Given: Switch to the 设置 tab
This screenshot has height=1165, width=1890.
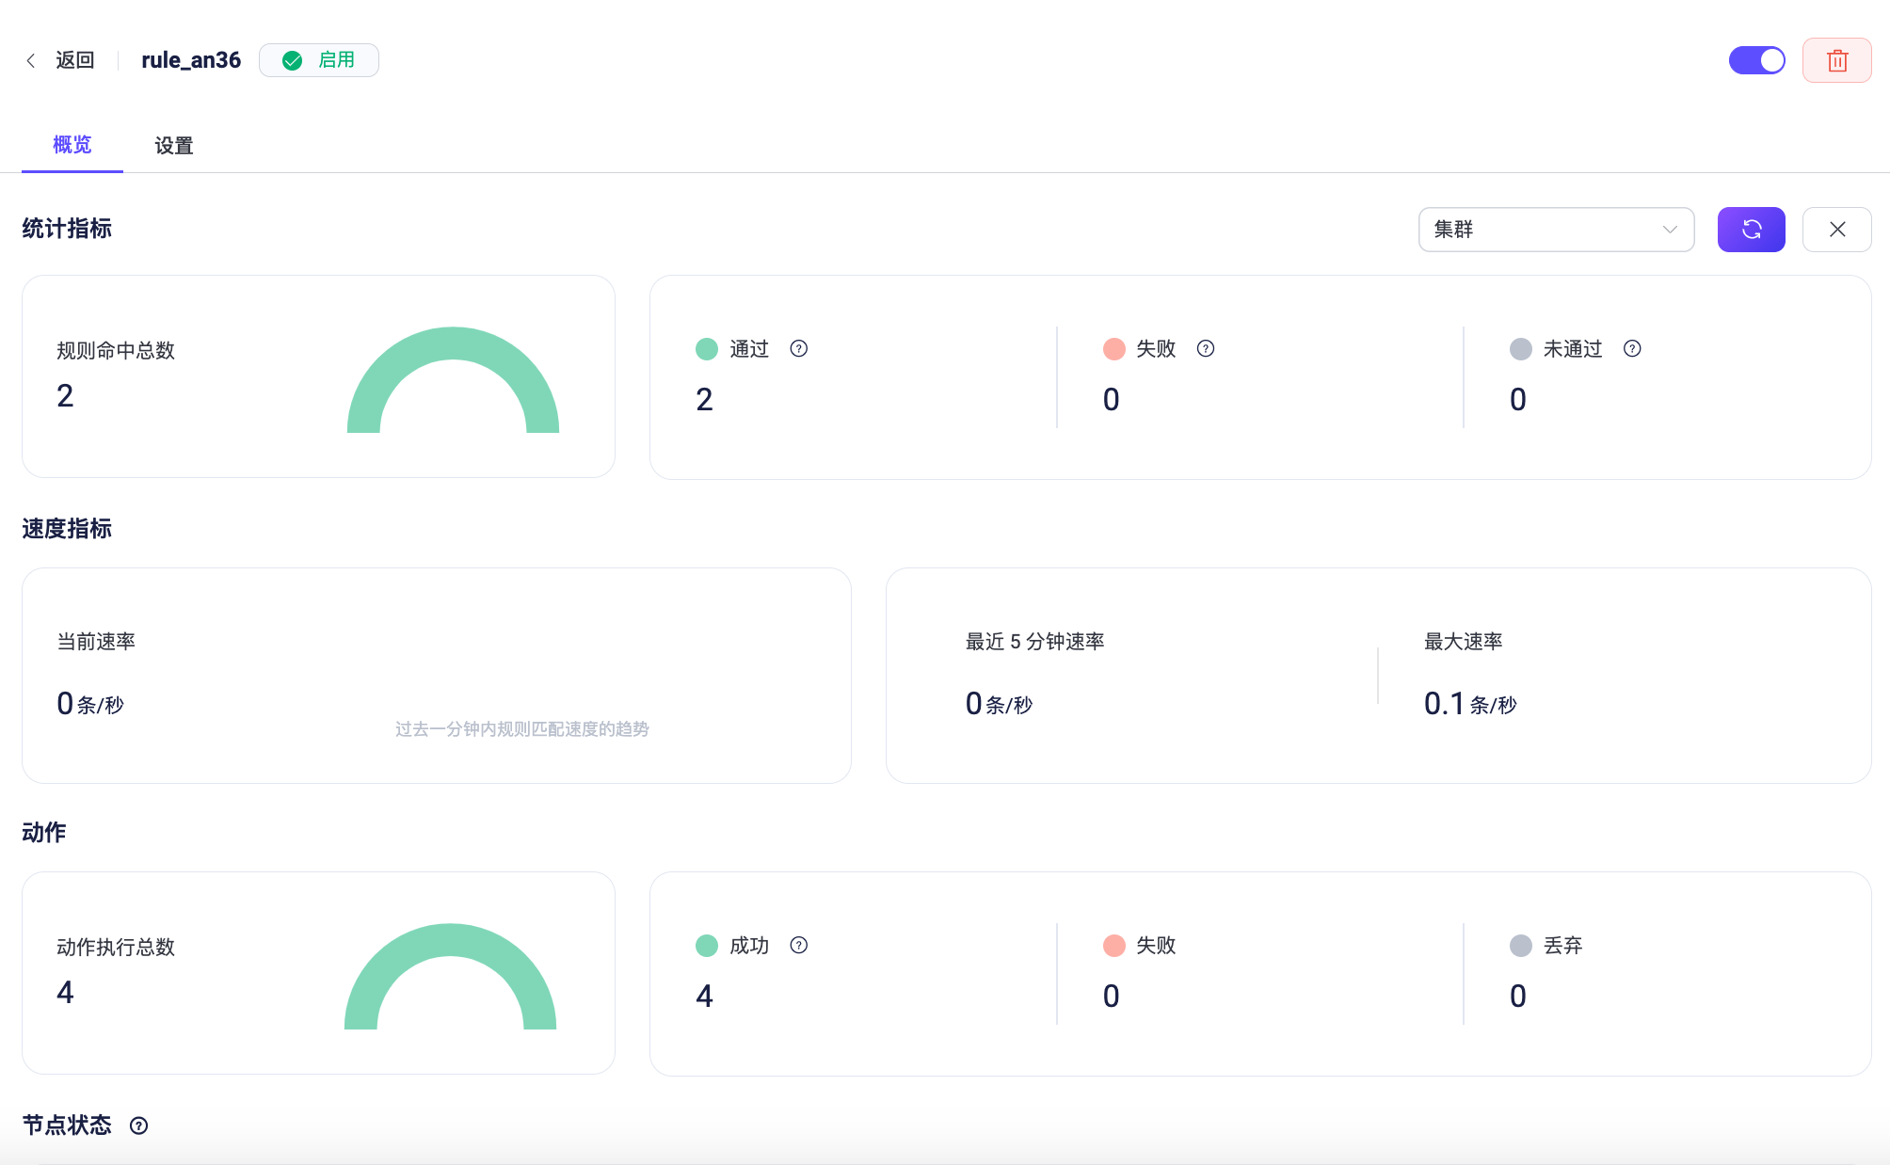Looking at the screenshot, I should pyautogui.click(x=173, y=146).
